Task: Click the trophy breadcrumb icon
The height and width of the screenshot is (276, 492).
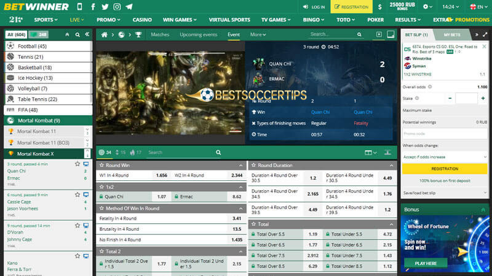Action: point(138,35)
